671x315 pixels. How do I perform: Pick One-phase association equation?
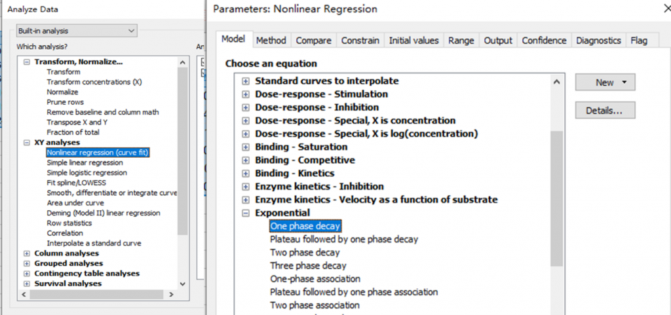pyautogui.click(x=306, y=278)
